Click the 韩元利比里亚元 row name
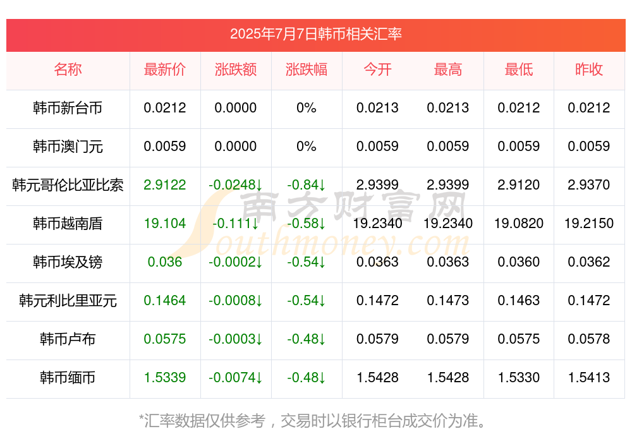 68,301
